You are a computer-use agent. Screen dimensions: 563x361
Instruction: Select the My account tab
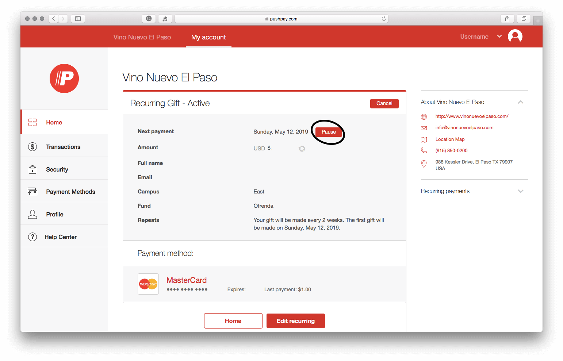208,37
